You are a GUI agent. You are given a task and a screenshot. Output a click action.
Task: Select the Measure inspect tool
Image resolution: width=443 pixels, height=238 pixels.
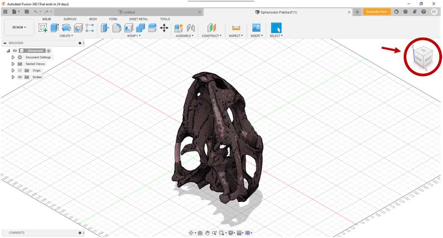point(236,28)
